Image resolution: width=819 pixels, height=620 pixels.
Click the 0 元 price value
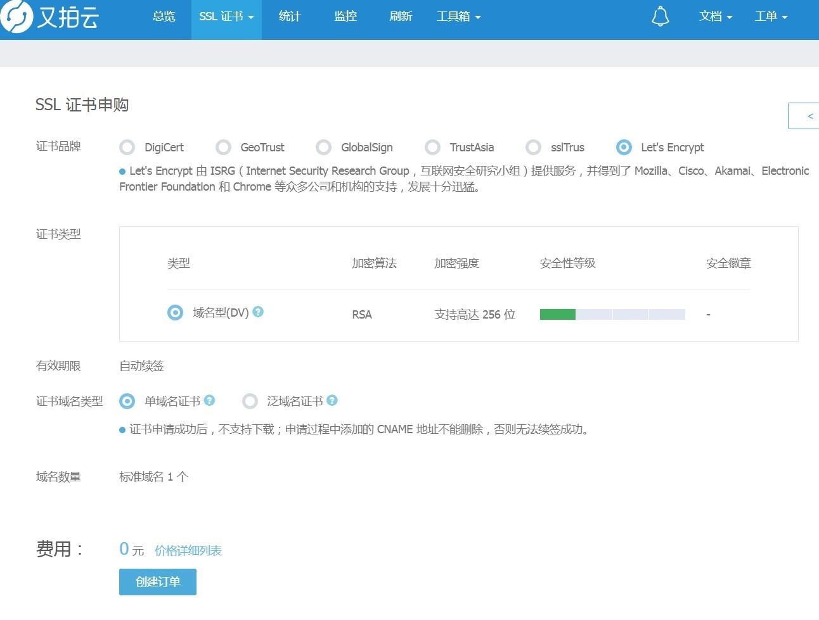132,549
